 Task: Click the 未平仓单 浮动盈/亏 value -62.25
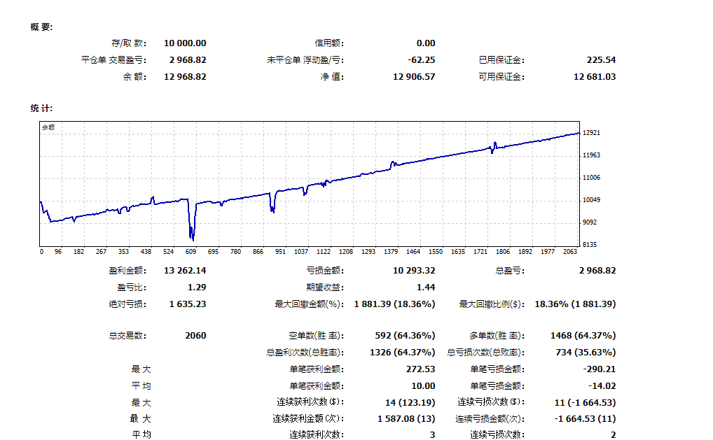click(x=421, y=60)
